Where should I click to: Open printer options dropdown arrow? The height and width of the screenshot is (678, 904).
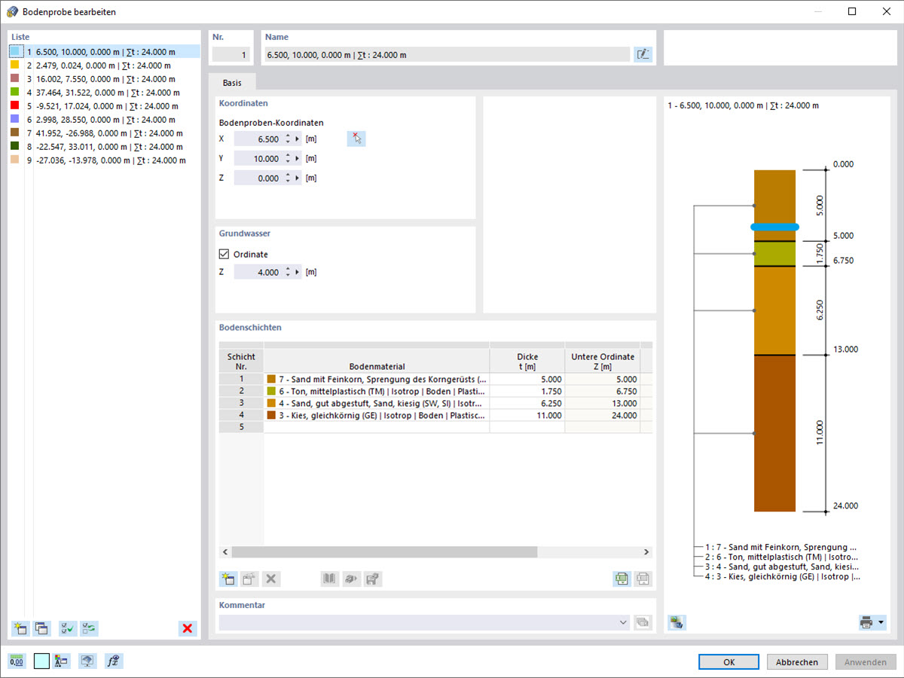[x=881, y=622]
